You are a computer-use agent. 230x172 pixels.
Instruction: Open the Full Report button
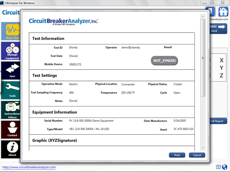point(218,121)
